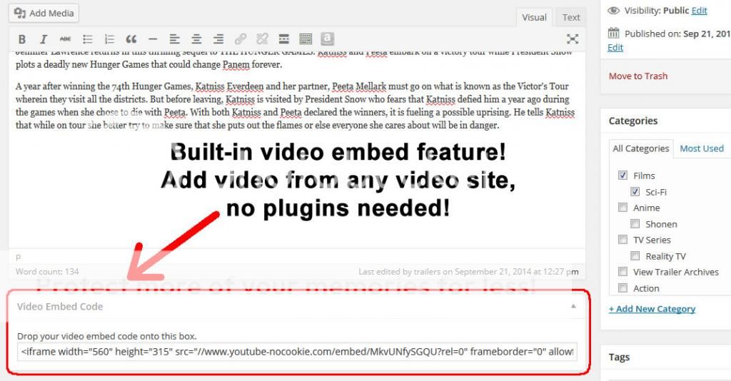Insert a bulleted list
The width and height of the screenshot is (731, 381).
click(87, 39)
